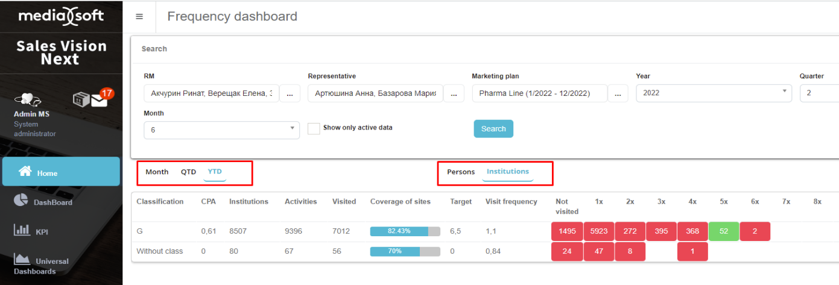Image resolution: width=839 pixels, height=285 pixels.
Task: Click the green 52 cell in 5x column
Action: 723,231
